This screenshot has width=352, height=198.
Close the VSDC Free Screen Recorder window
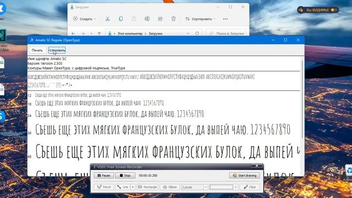pyautogui.click(x=257, y=166)
